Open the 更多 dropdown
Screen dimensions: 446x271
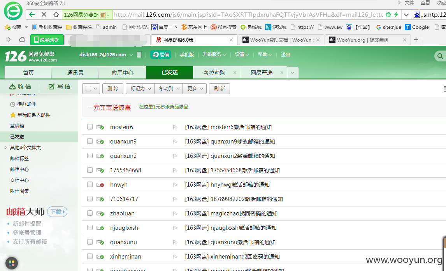pyautogui.click(x=195, y=89)
